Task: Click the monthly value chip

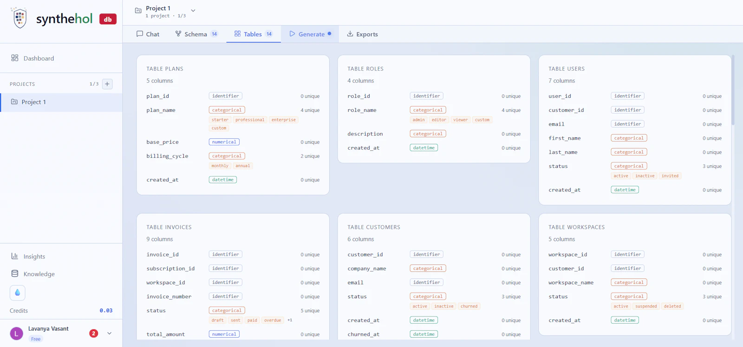Action: click(220, 166)
